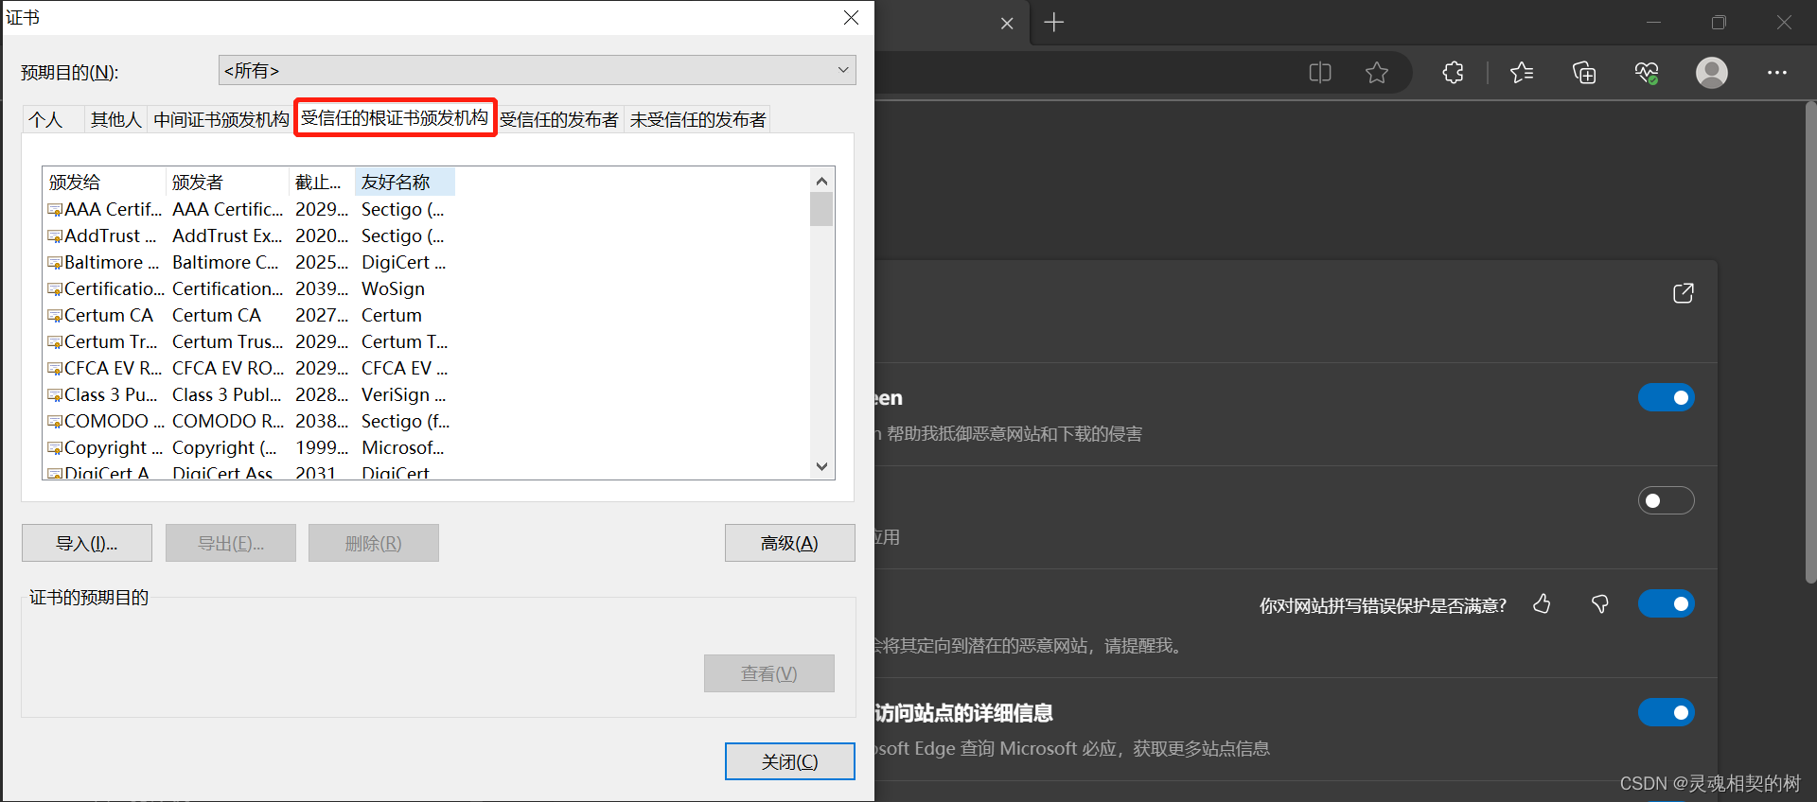The image size is (1817, 802).
Task: Sort by 颁发者 column header
Action: [227, 182]
